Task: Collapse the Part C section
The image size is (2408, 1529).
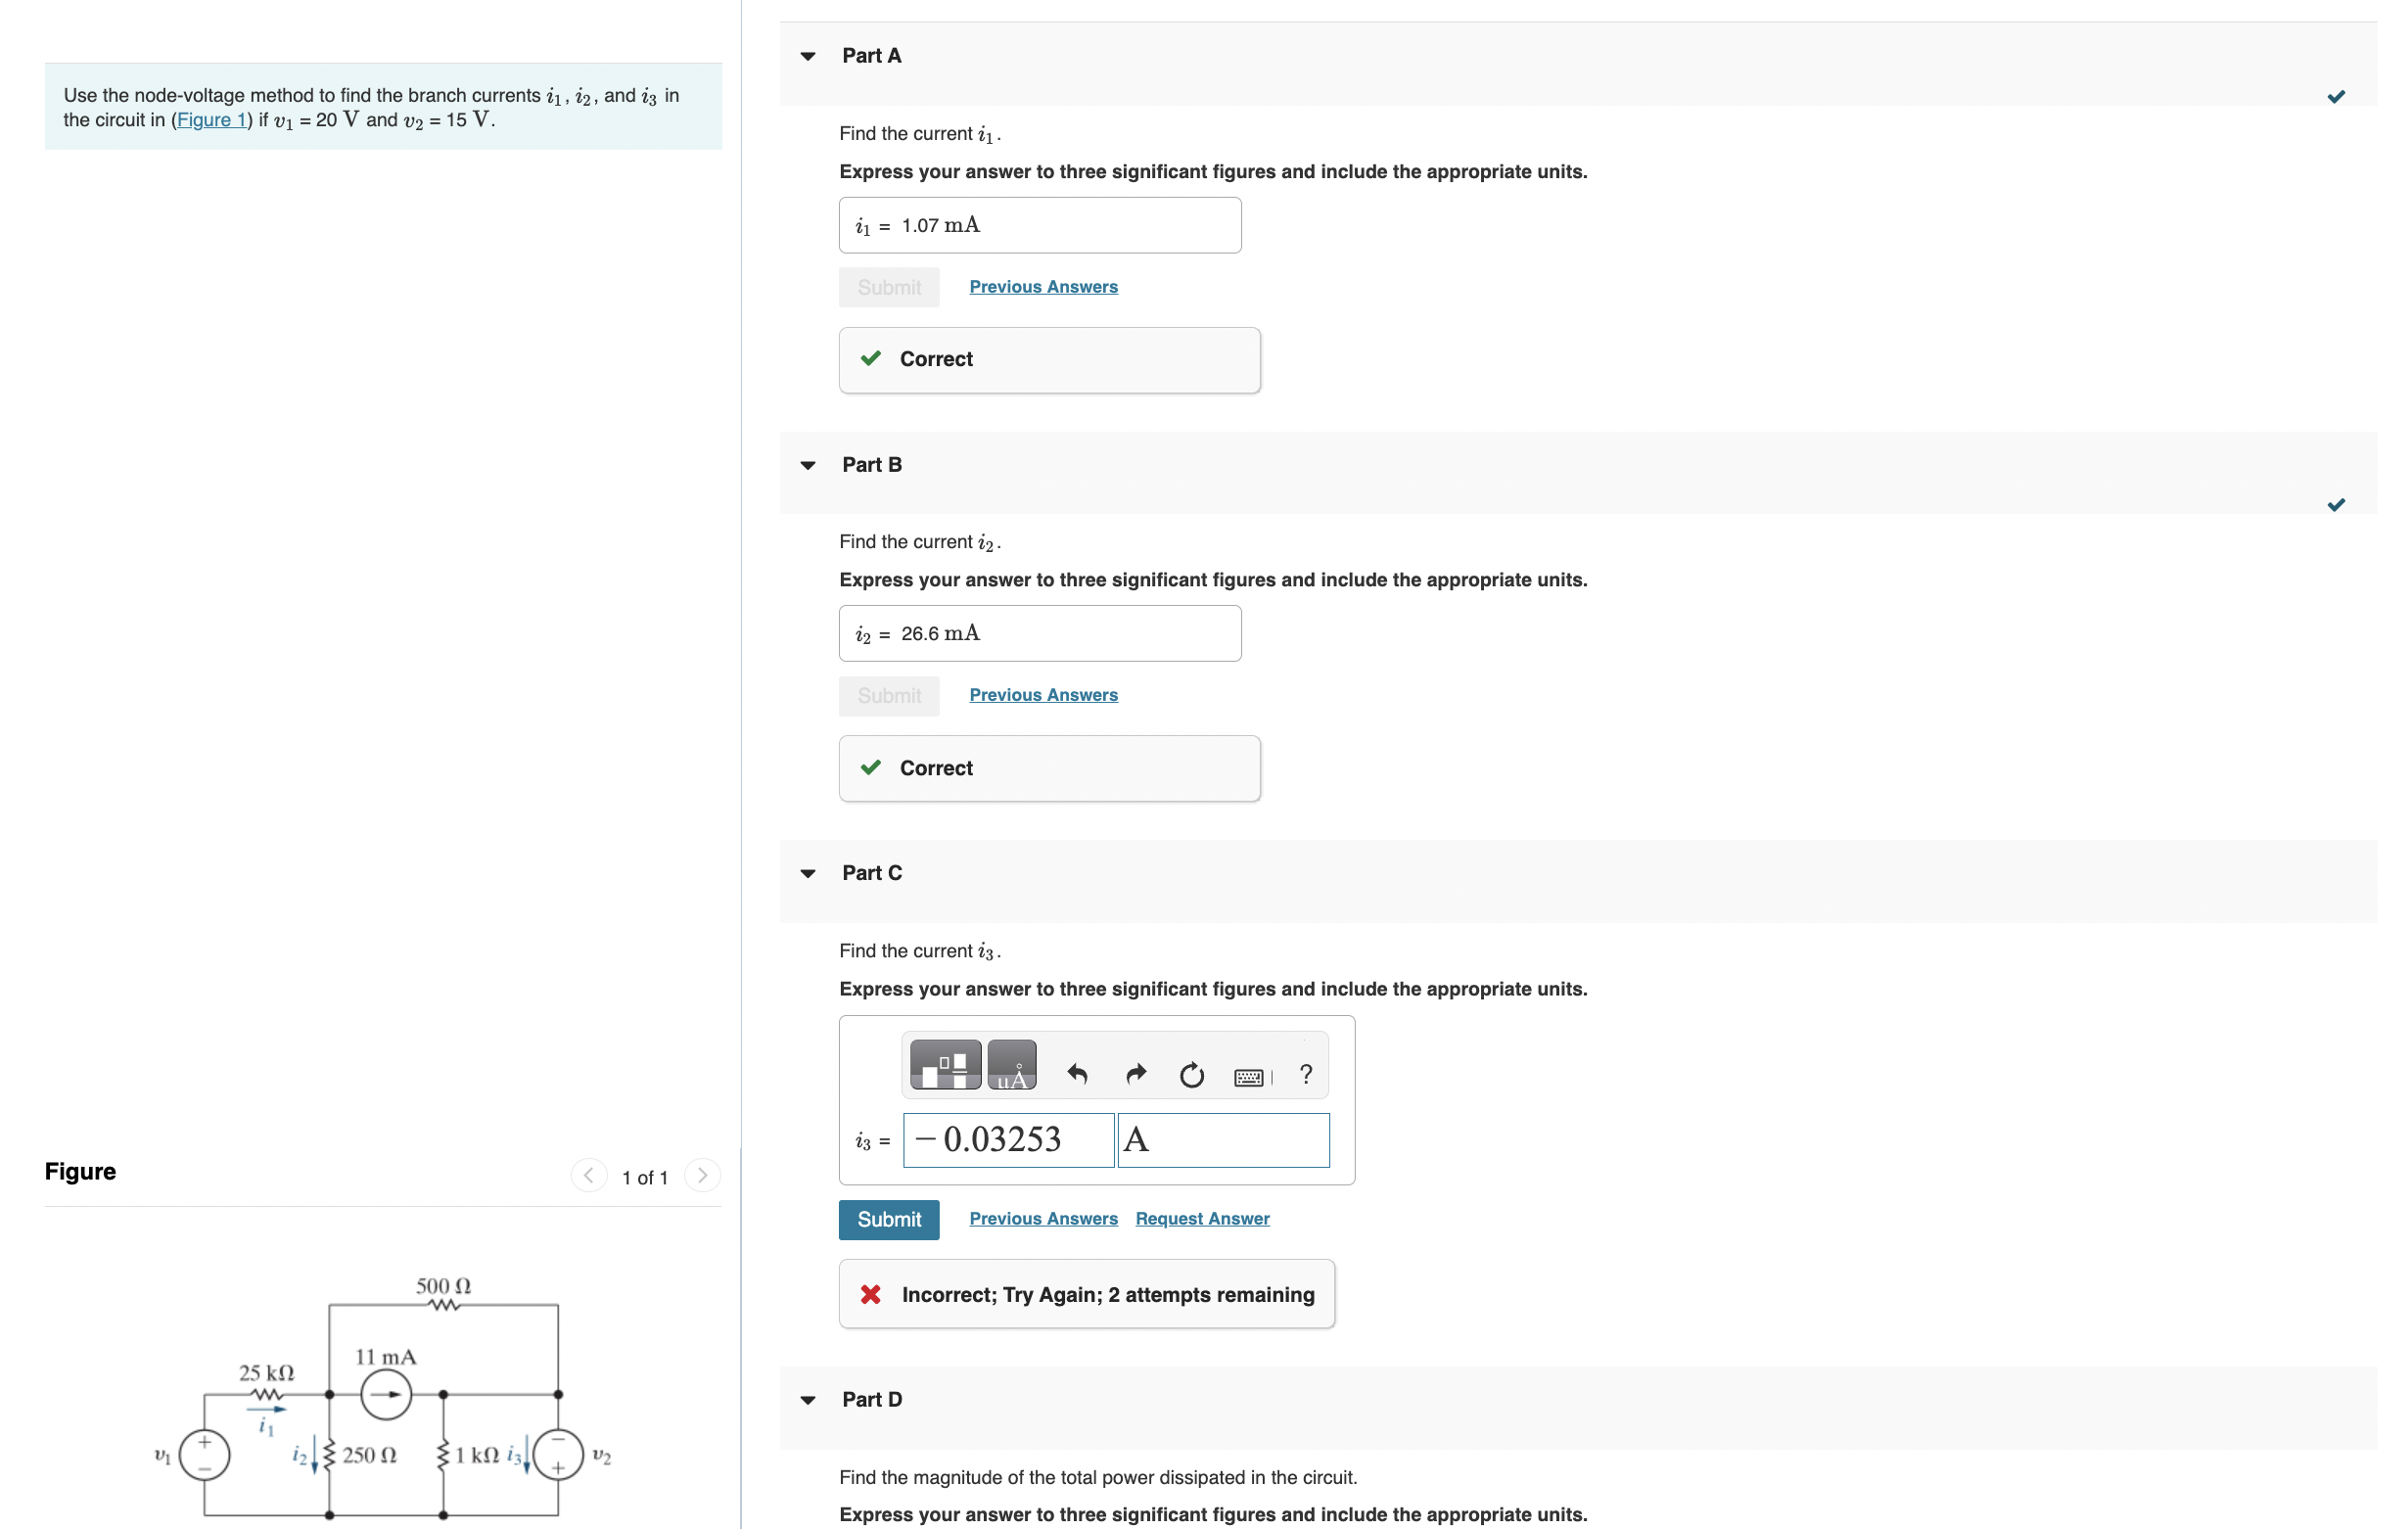Action: tap(808, 873)
